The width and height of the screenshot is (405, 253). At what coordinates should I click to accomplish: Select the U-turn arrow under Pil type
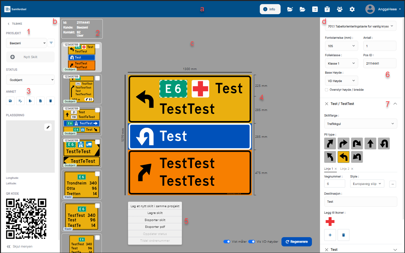click(x=384, y=144)
